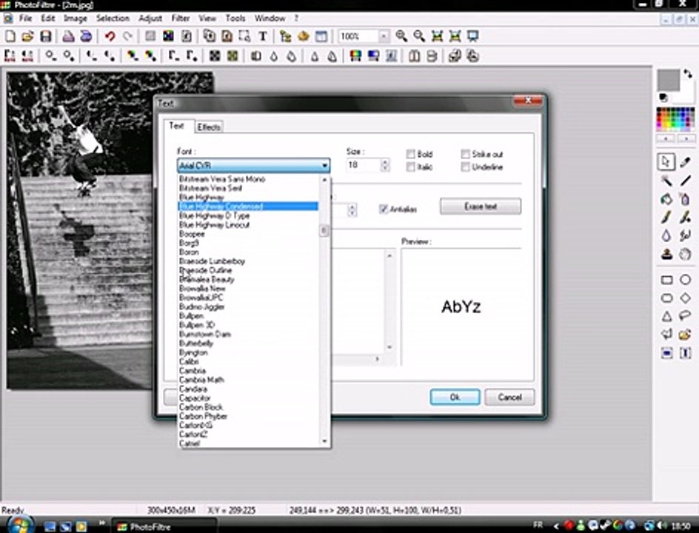
Task: Choose the Ellipse selection shape
Action: tap(685, 279)
